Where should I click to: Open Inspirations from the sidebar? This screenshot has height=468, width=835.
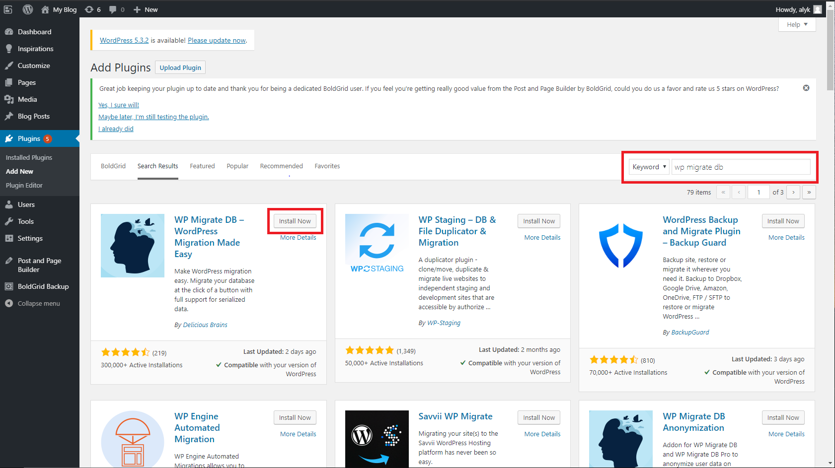[x=35, y=49]
